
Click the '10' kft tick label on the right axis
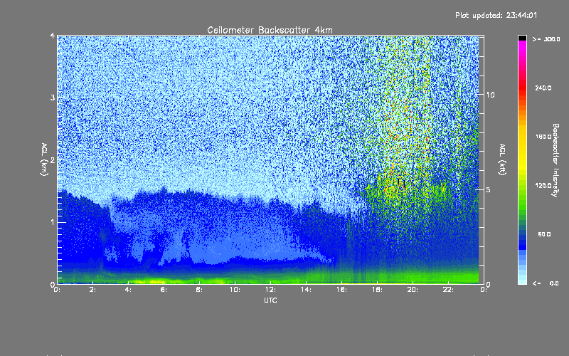tap(490, 95)
